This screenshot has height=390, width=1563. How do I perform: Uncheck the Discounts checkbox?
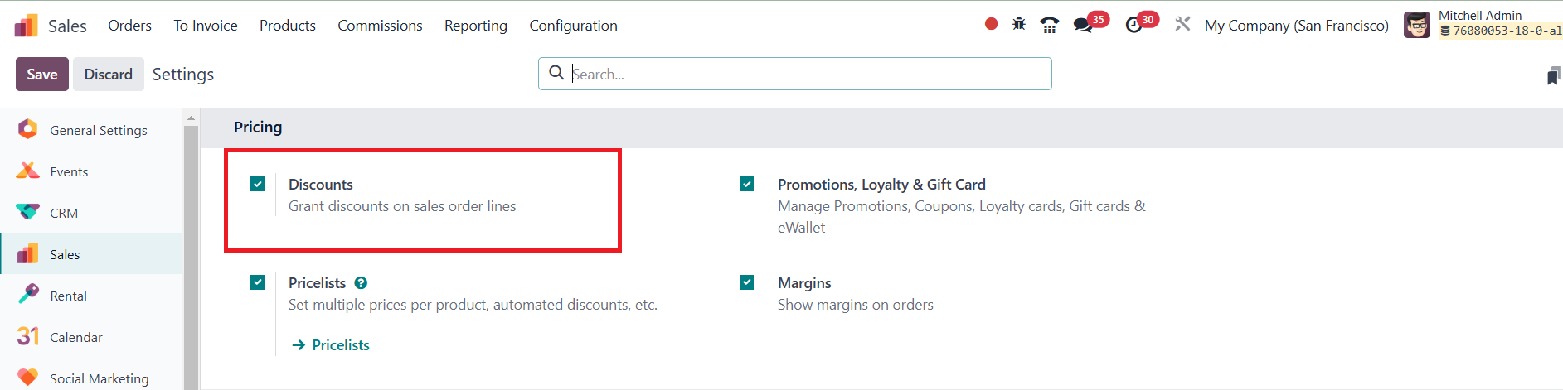[x=258, y=184]
